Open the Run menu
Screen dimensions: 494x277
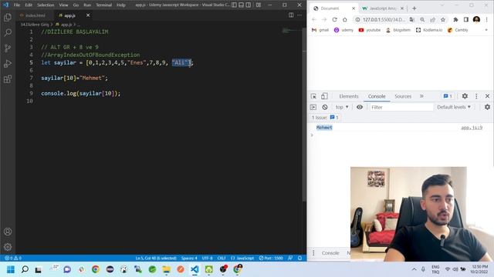87,5
